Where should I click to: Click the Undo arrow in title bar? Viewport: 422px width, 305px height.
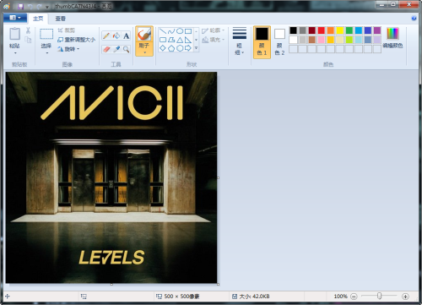tap(30, 6)
